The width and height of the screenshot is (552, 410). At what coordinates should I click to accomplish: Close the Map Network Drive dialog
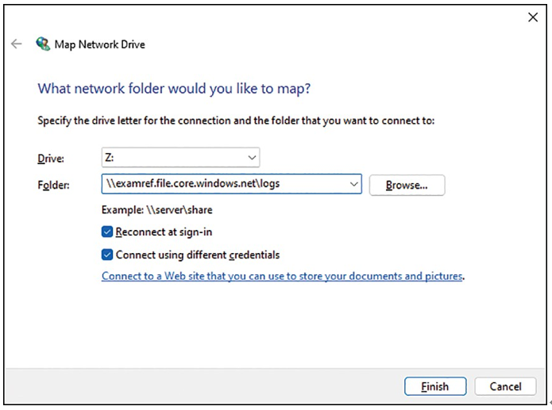coord(533,17)
